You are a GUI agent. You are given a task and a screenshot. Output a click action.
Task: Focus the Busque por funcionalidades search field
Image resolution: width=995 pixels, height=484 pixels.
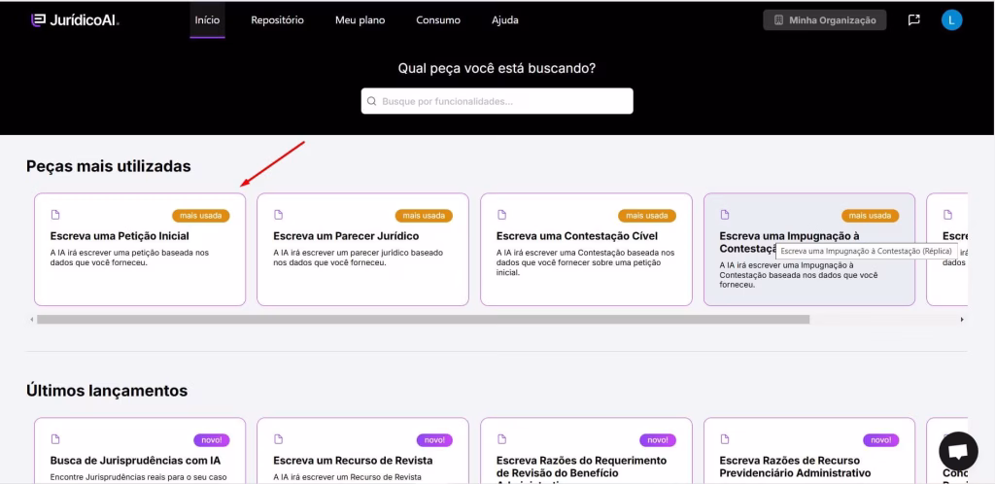497,101
